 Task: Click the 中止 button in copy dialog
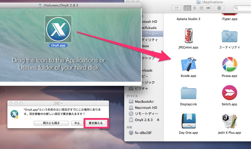point(77,123)
